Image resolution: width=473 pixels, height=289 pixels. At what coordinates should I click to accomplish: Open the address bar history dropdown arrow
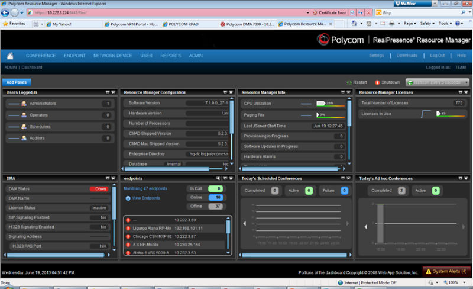(x=307, y=12)
